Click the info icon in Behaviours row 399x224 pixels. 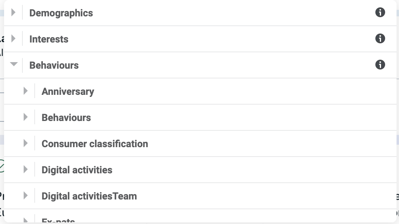(380, 65)
